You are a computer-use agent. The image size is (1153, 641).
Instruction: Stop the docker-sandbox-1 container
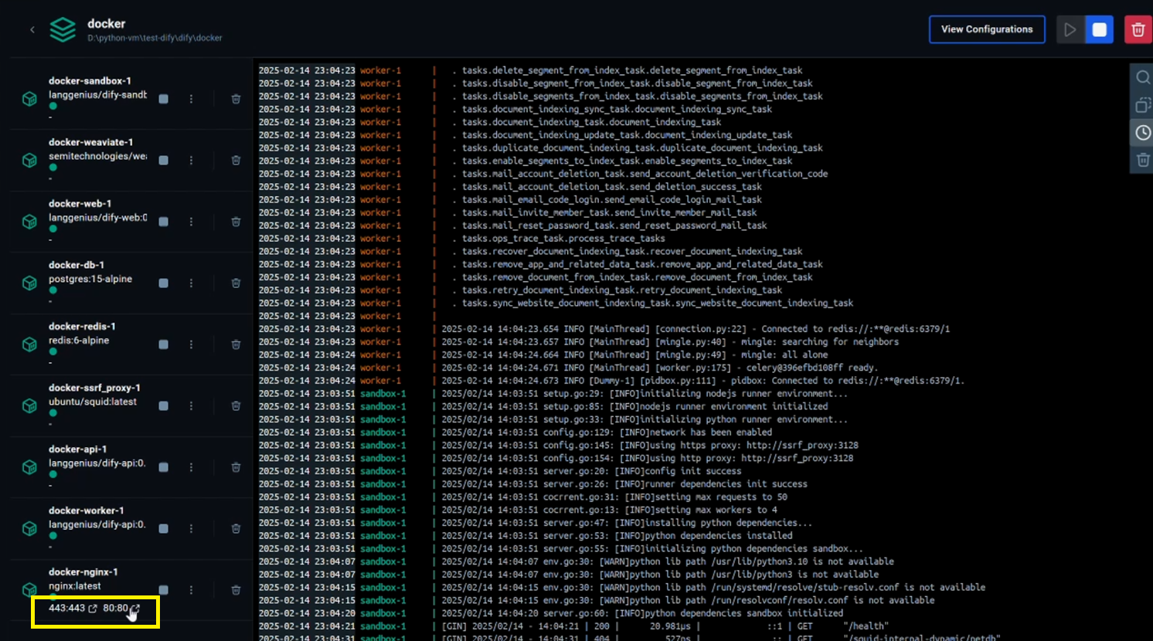click(163, 99)
